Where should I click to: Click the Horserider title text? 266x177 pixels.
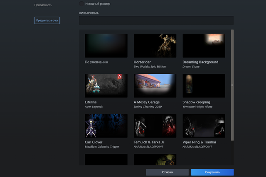tap(142, 62)
